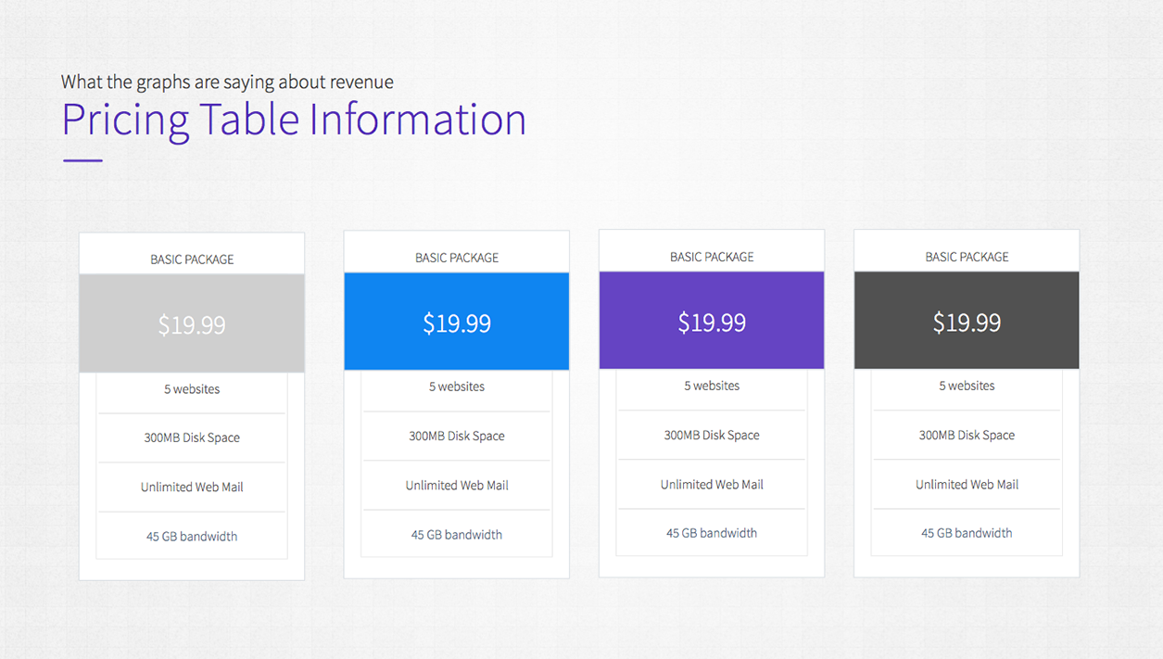
Task: Click Unlimited Web Mail on the gray card
Action: [192, 487]
